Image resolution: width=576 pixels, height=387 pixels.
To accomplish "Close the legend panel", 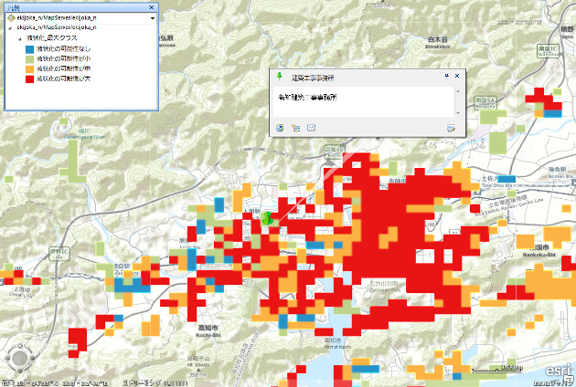I will pos(152,6).
